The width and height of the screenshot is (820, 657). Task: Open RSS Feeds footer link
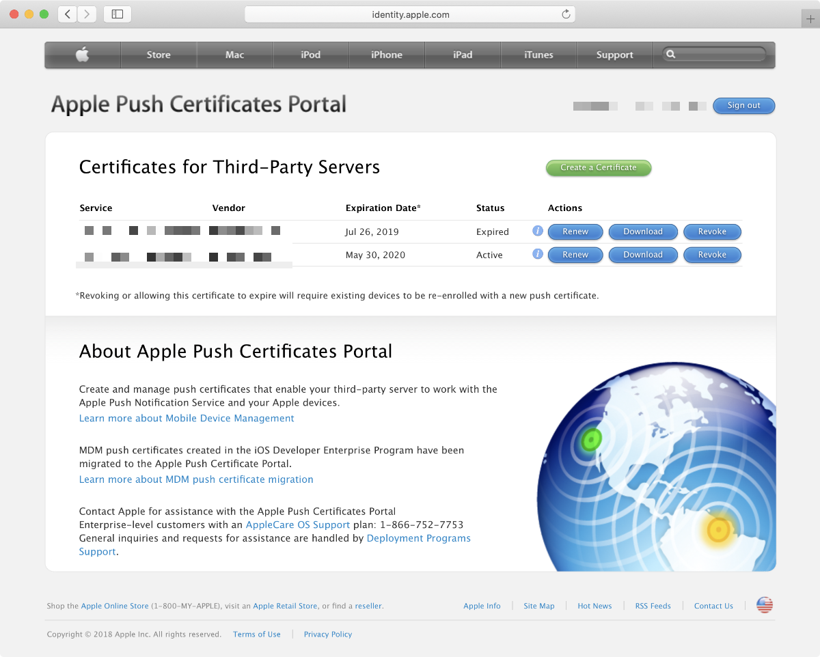pyautogui.click(x=653, y=606)
